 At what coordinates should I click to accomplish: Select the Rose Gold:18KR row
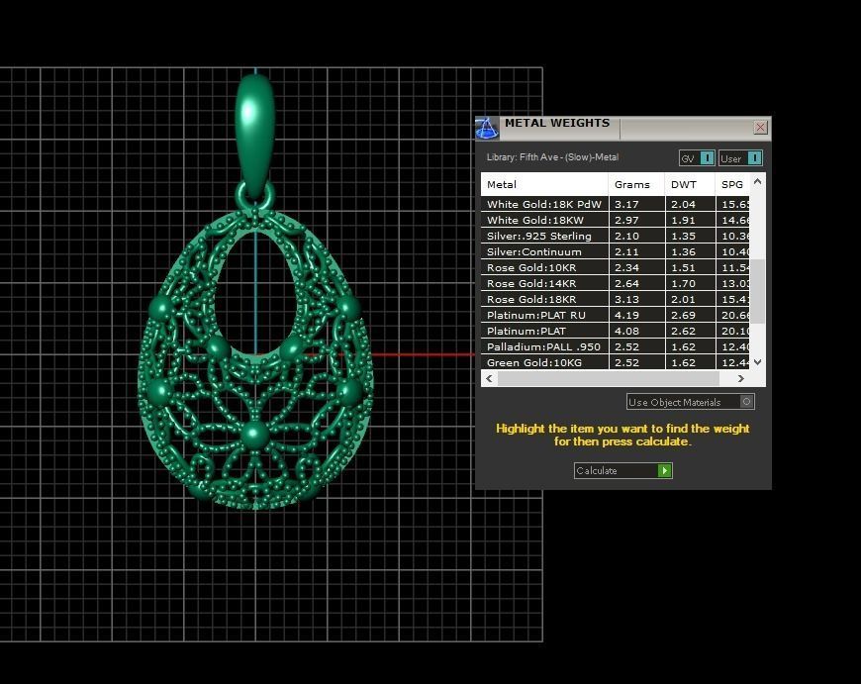615,299
